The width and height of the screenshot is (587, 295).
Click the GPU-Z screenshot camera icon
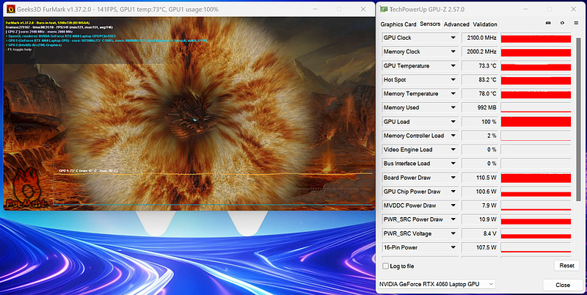coord(548,23)
